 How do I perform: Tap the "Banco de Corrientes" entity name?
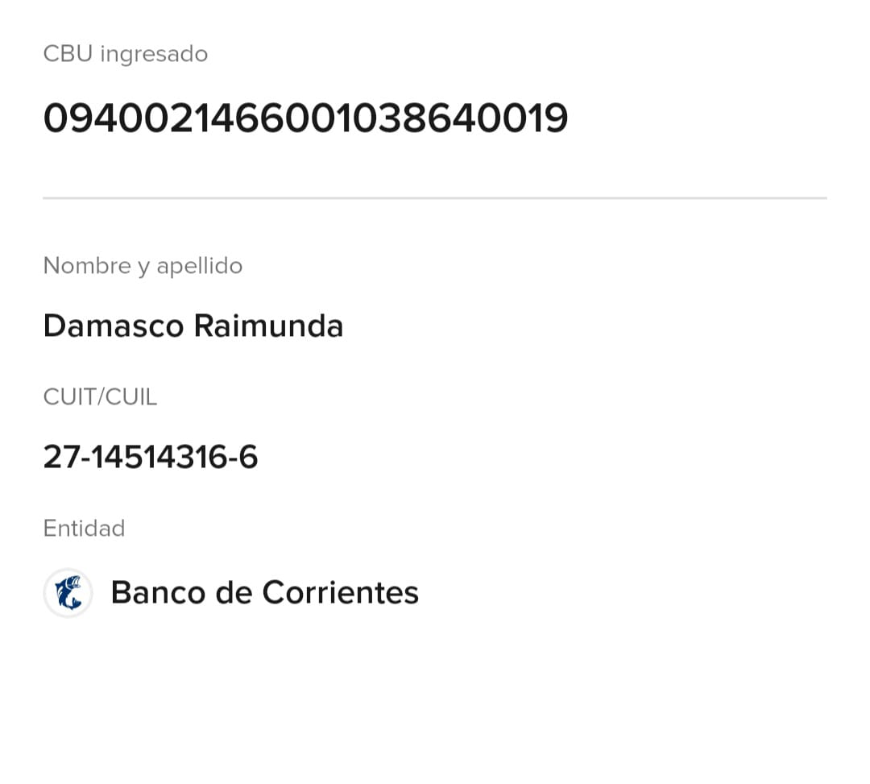264,593
